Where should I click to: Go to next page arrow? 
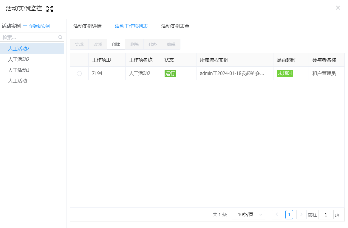pos(301,215)
